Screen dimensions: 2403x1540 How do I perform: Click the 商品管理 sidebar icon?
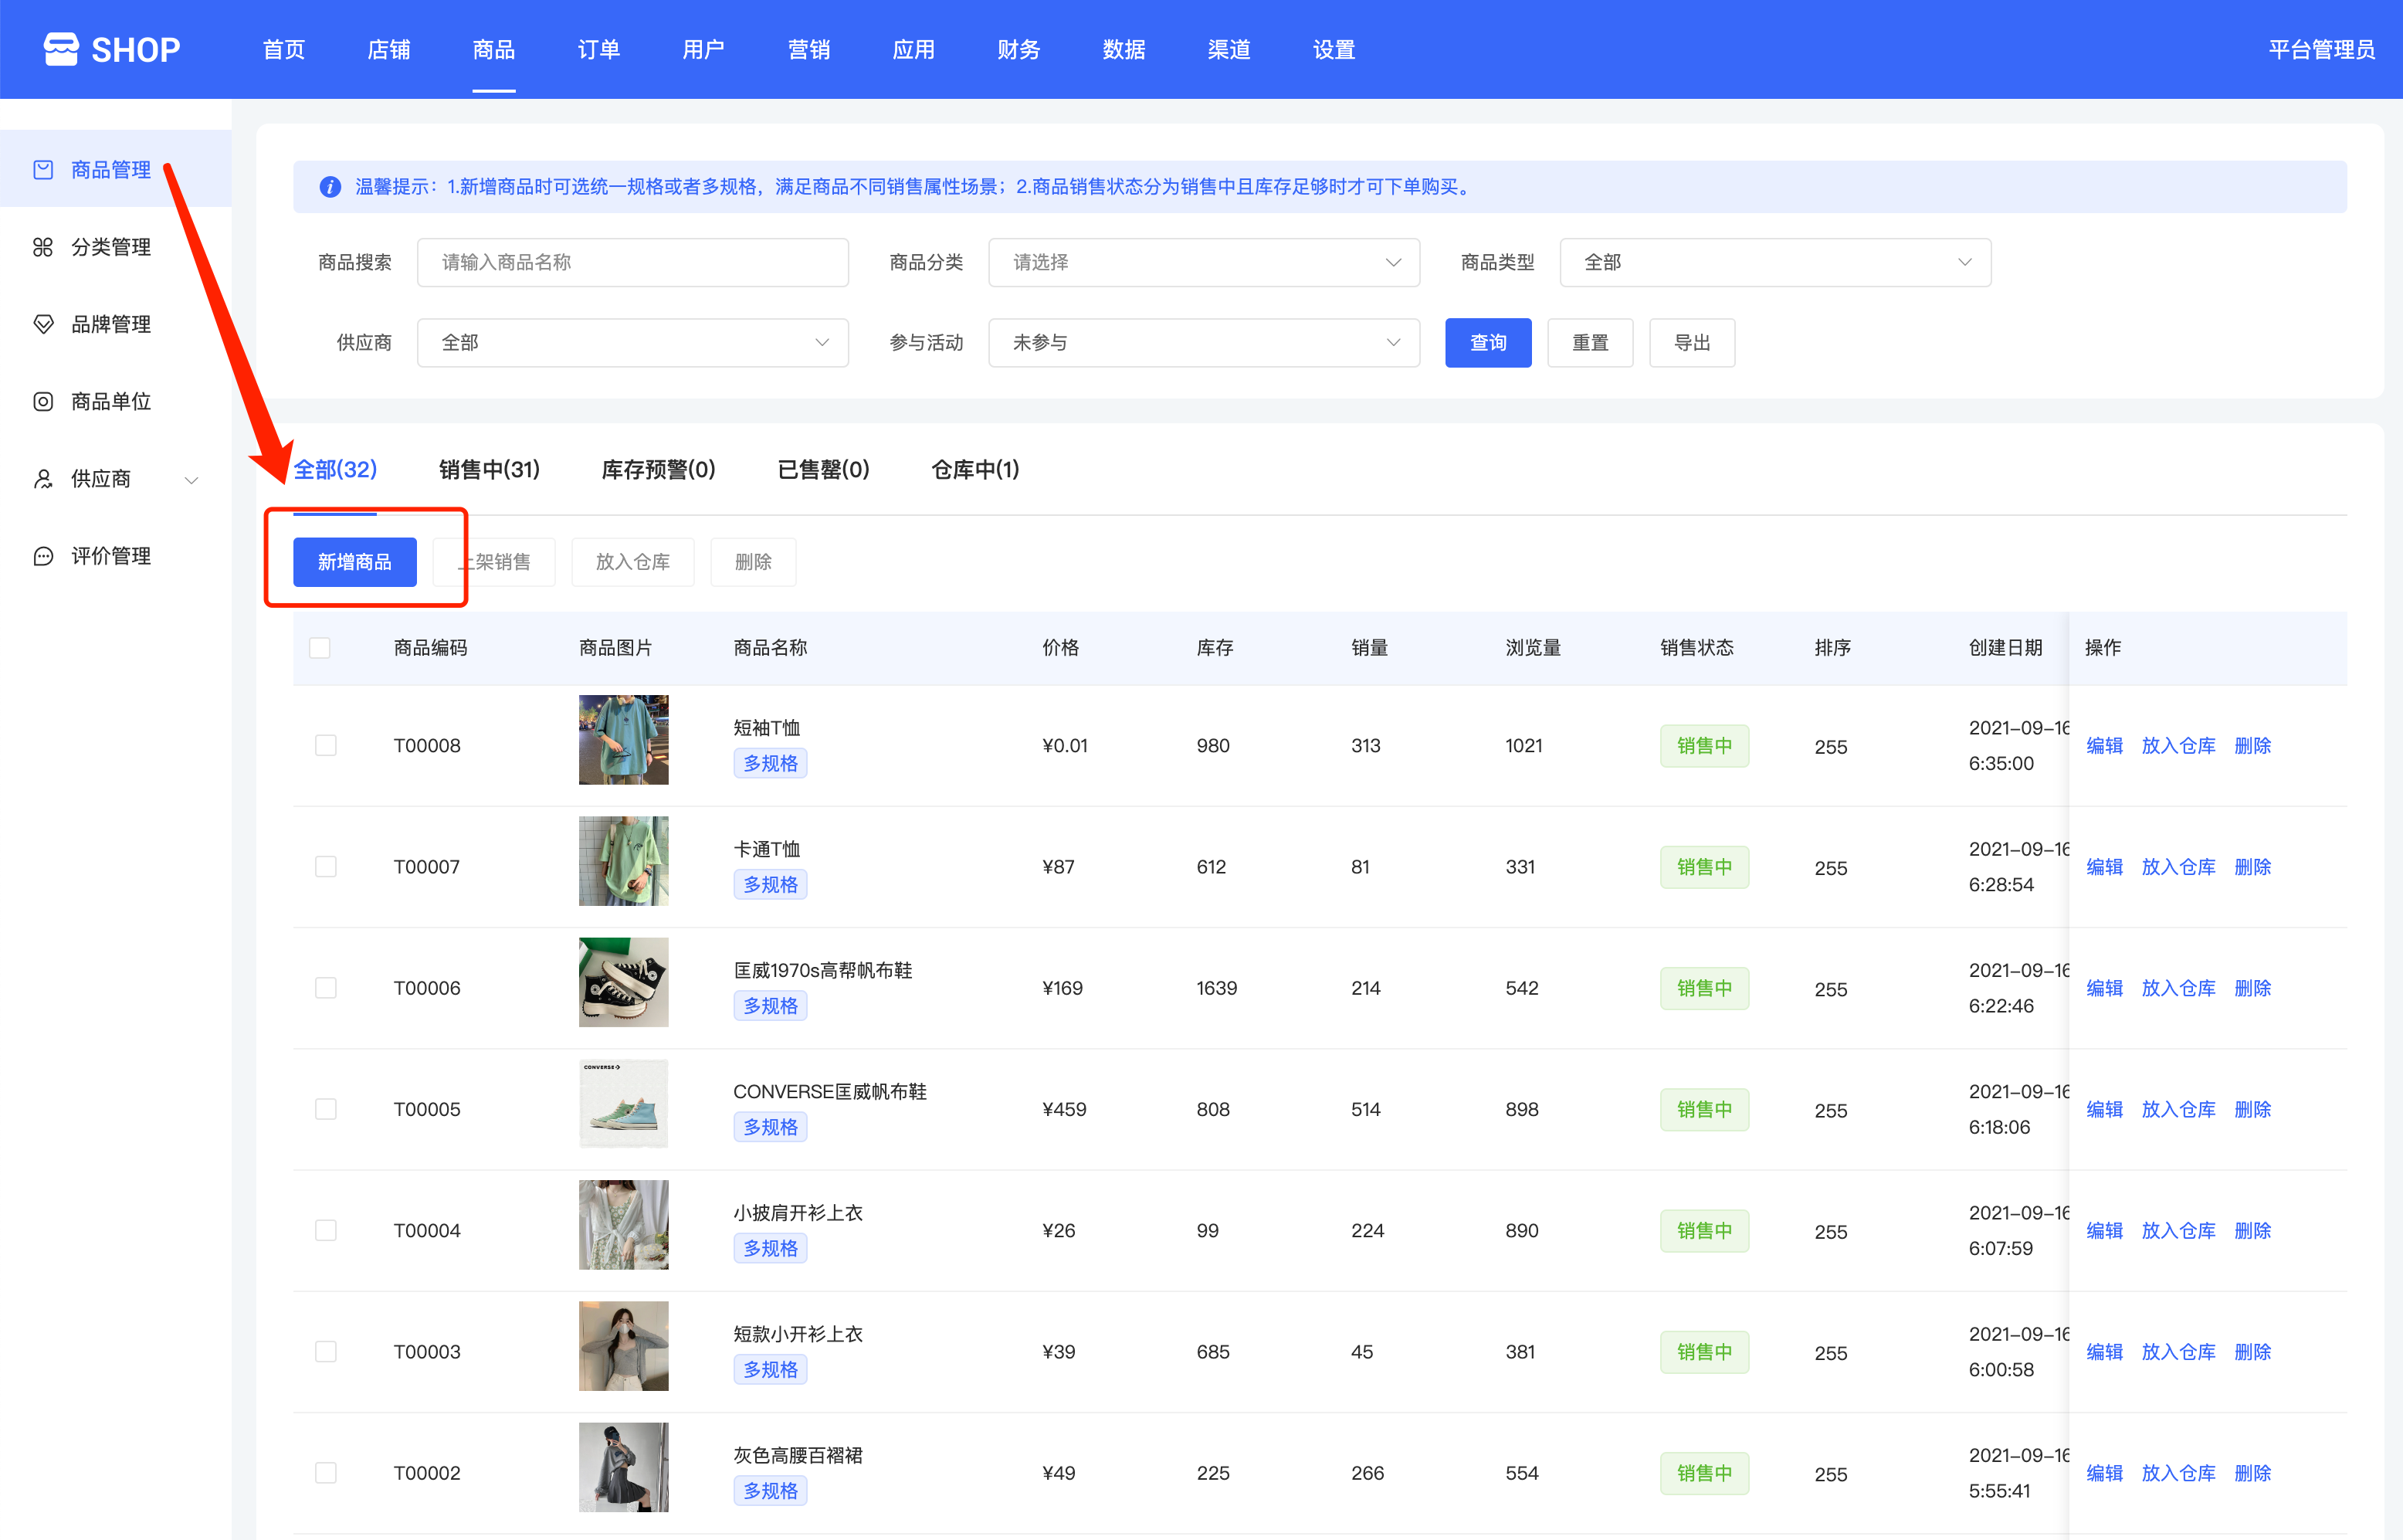43,170
